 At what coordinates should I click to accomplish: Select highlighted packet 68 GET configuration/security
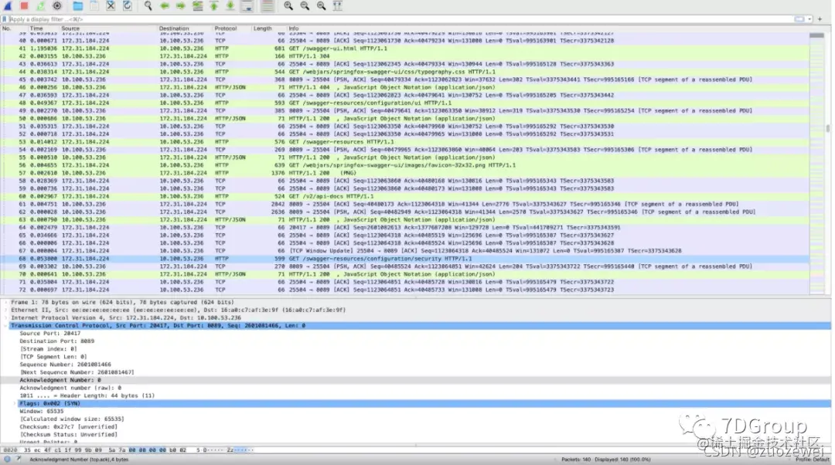(x=404, y=259)
